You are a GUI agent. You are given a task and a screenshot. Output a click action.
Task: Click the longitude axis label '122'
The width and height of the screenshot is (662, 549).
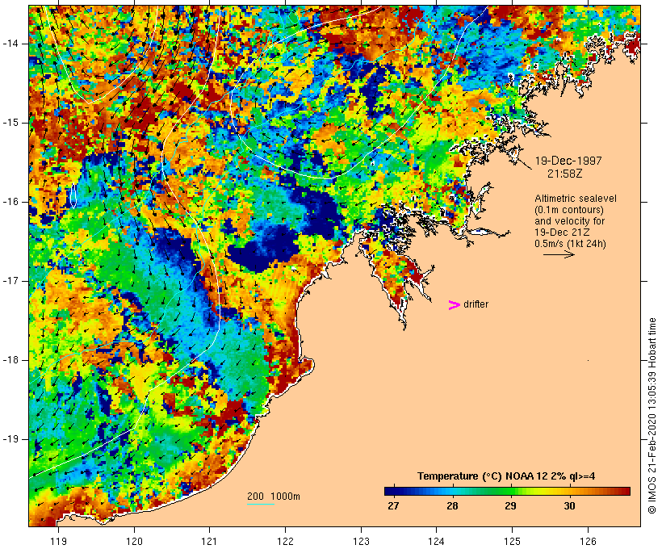coord(286,541)
